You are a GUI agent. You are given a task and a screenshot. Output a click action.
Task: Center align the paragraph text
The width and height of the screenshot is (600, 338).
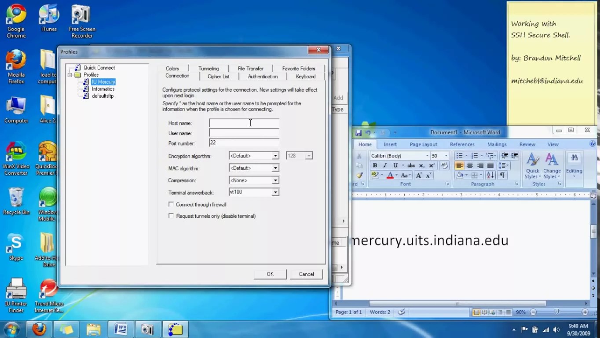[x=470, y=165]
